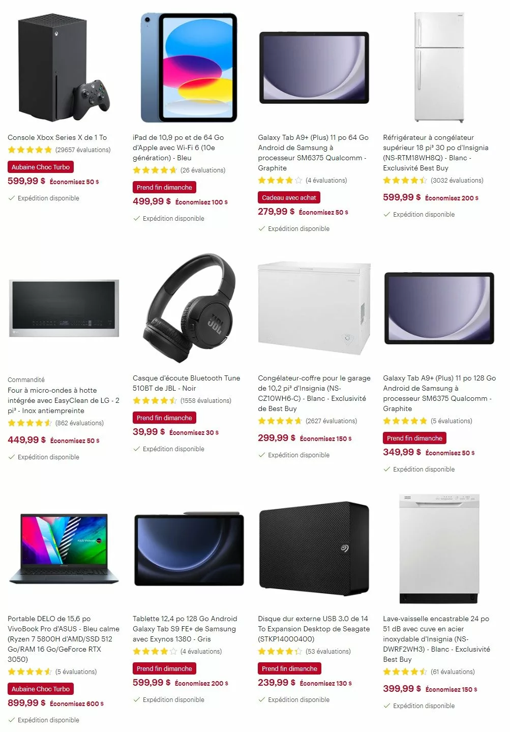Open the JBL Tune 510BT headphones image

pyautogui.click(x=189, y=307)
